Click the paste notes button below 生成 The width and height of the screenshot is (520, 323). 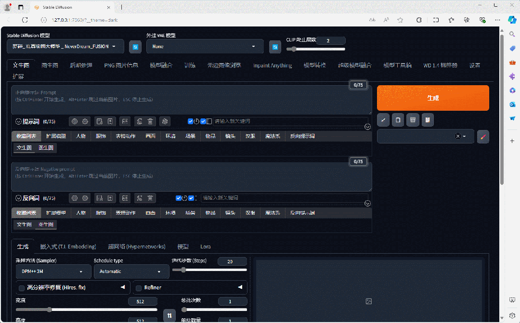[428, 120]
